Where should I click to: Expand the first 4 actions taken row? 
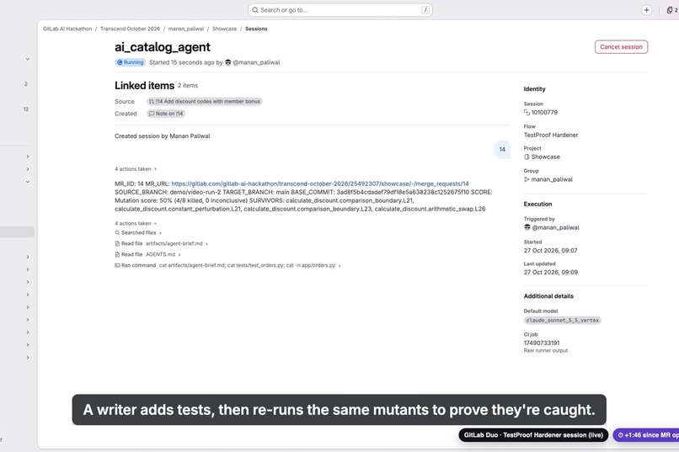[136, 169]
